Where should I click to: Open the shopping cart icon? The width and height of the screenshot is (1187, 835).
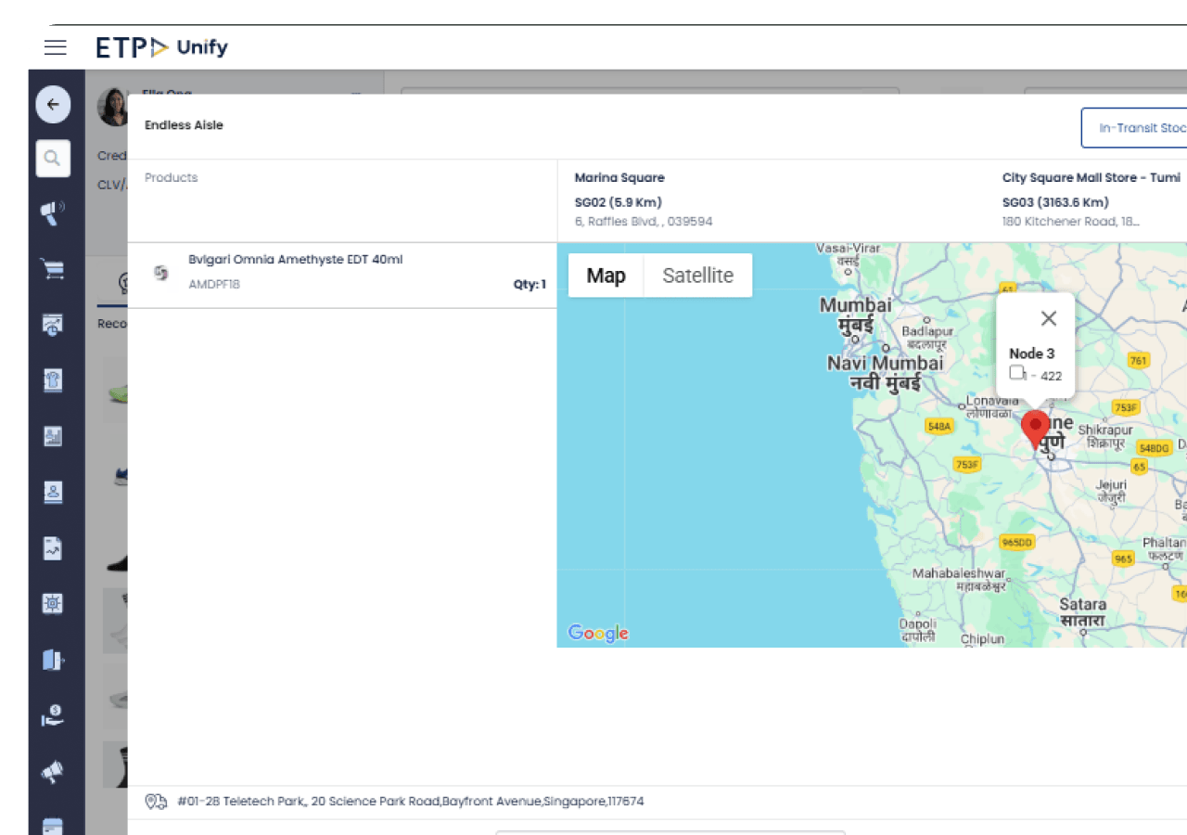click(53, 269)
